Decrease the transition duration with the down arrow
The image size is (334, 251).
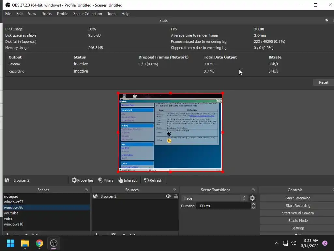253,208
